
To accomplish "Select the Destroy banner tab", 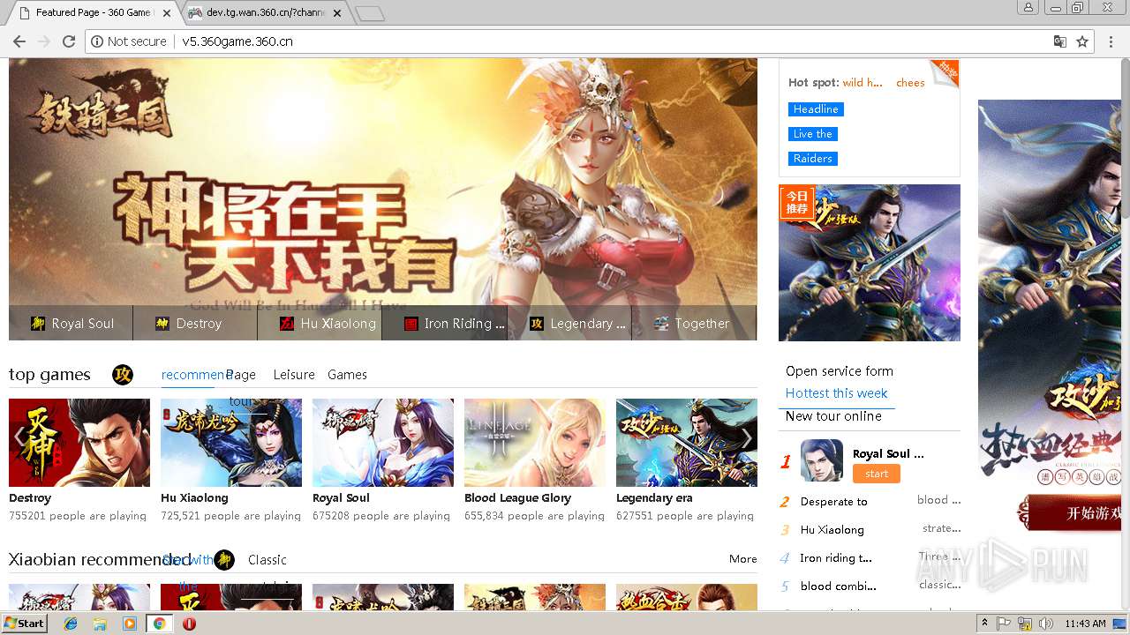I will click(x=195, y=323).
